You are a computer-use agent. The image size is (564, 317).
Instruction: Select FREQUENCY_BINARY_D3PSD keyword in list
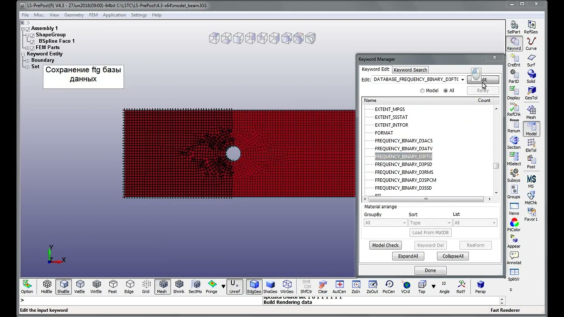(x=403, y=164)
